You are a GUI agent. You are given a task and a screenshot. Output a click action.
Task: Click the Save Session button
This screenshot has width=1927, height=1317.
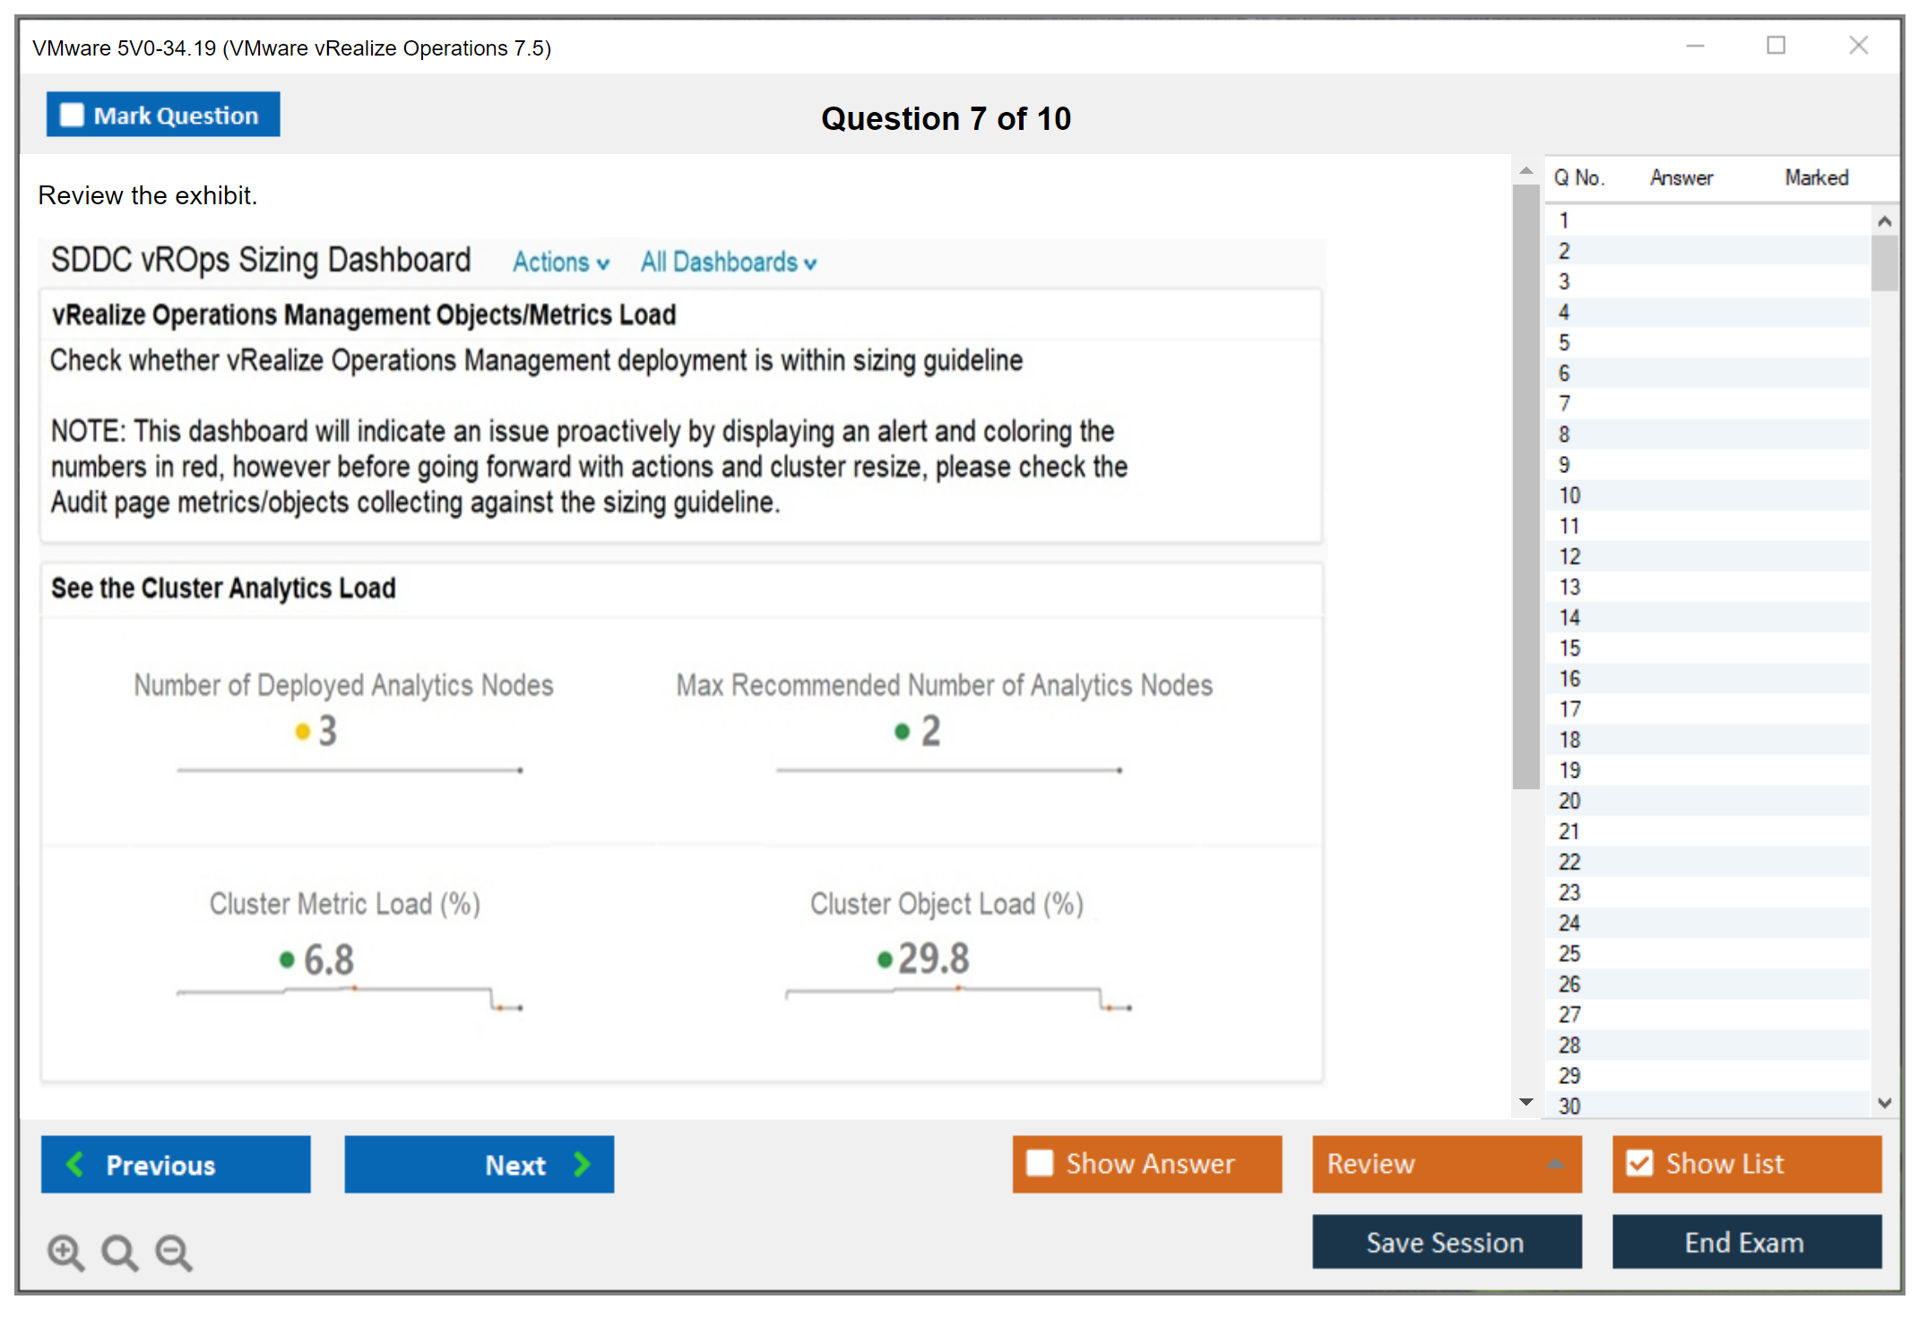1446,1243
